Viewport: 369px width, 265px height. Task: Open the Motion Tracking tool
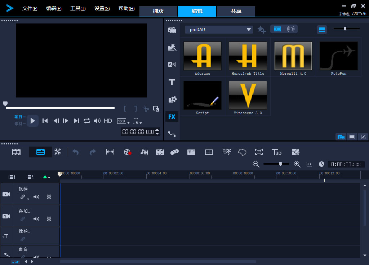tap(174, 152)
